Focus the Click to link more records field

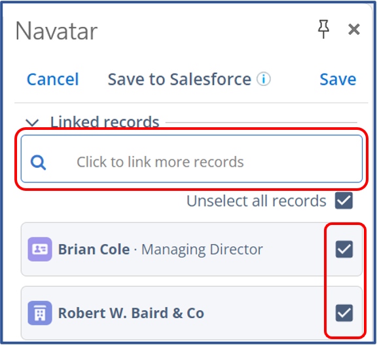pyautogui.click(x=192, y=159)
